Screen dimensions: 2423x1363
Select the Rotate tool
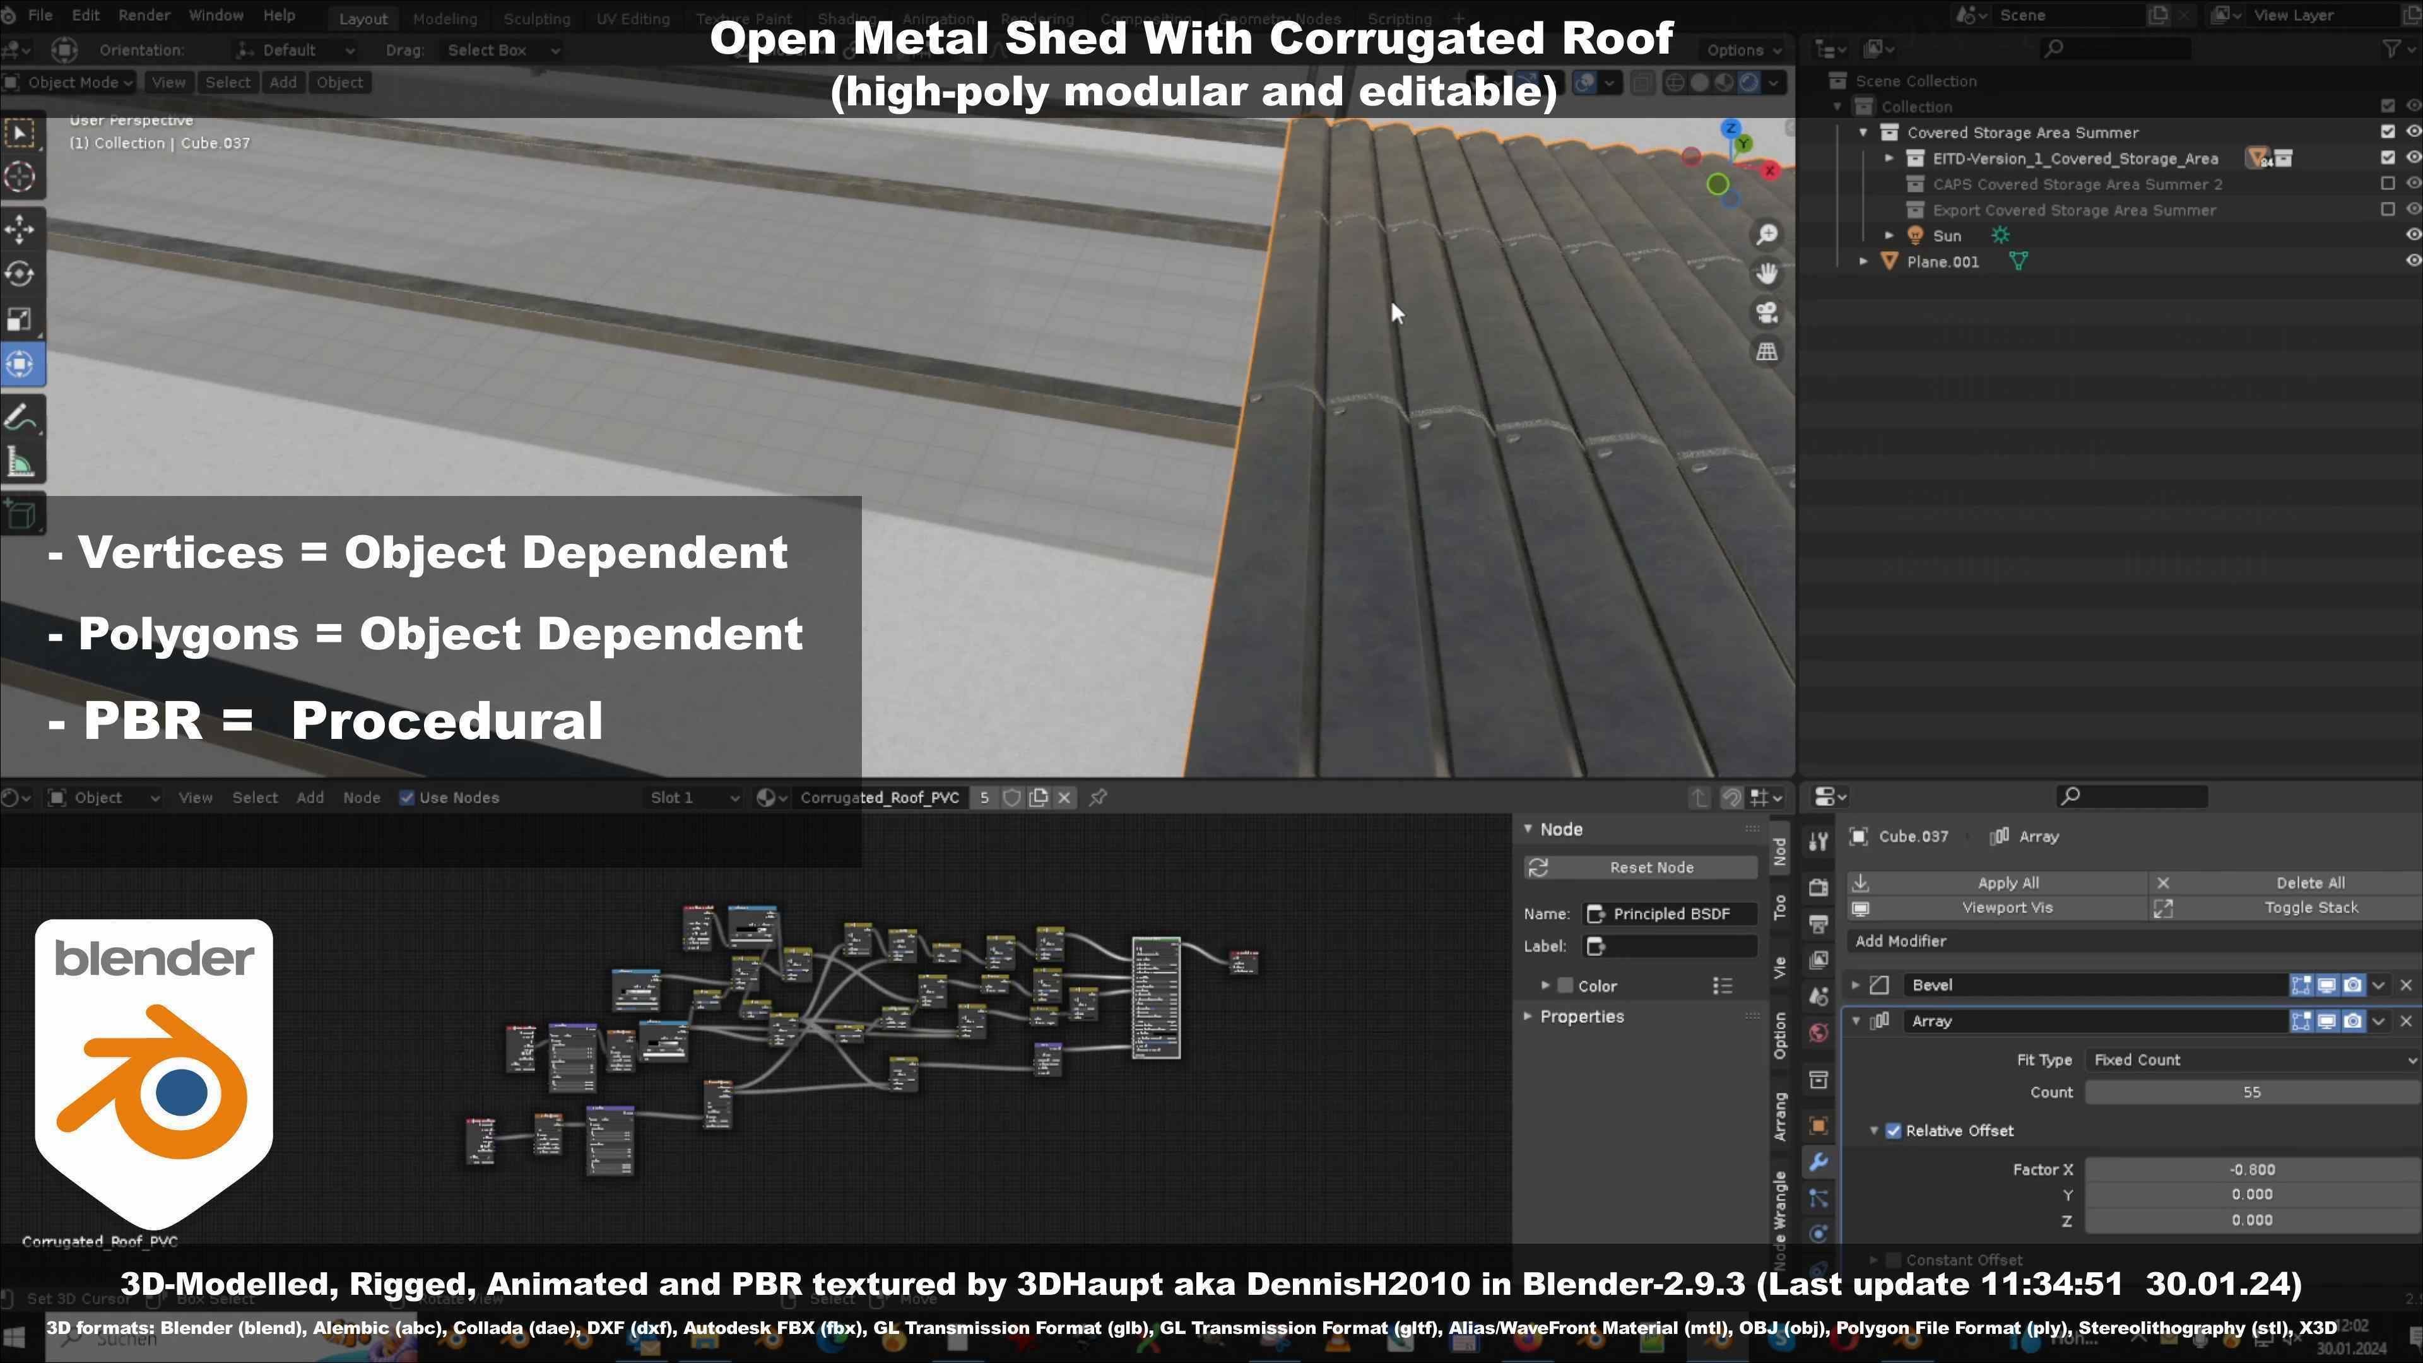click(x=21, y=274)
